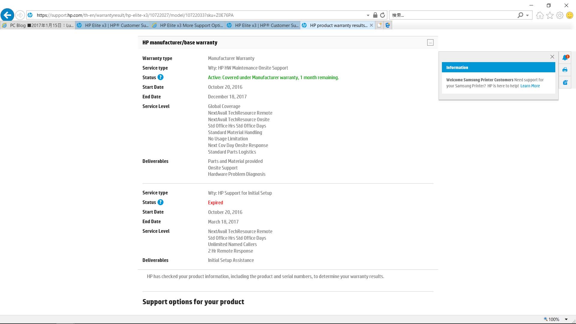Switch to the PC Blog tab
The height and width of the screenshot is (324, 576).
[37, 25]
